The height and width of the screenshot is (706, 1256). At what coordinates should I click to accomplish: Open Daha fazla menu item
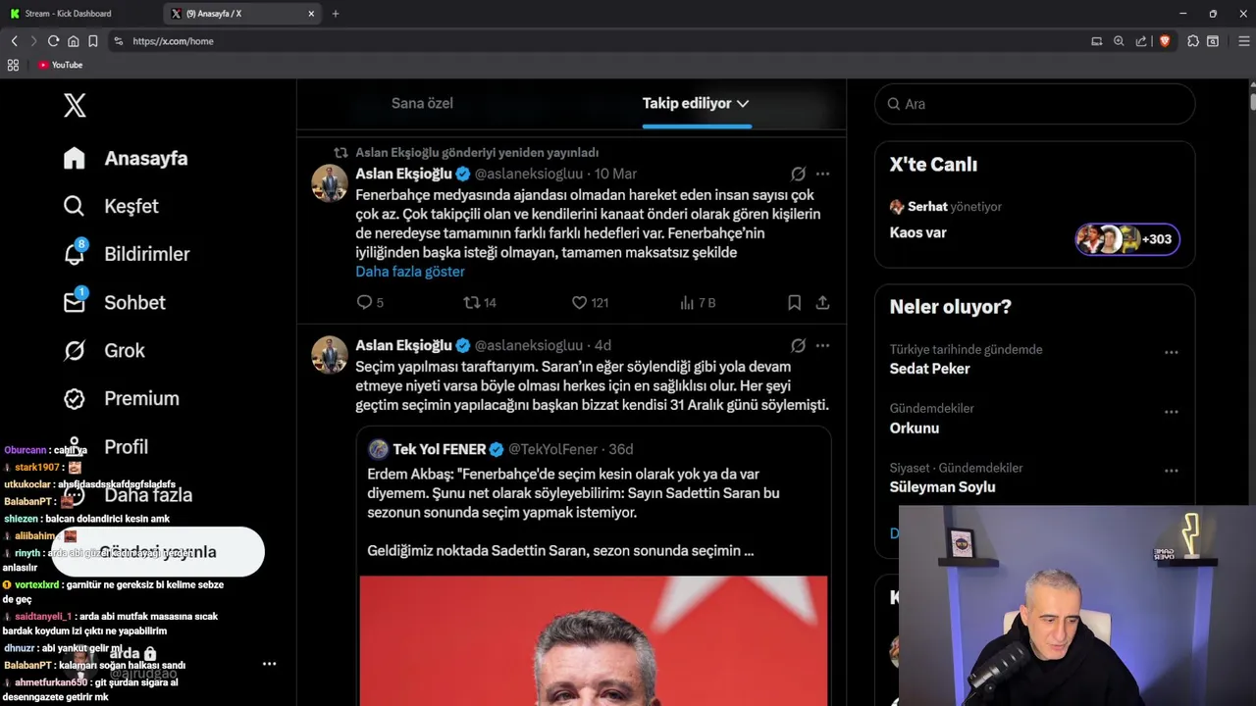click(148, 494)
